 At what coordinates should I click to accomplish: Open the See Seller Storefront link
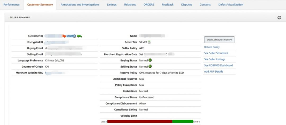coord(216,53)
